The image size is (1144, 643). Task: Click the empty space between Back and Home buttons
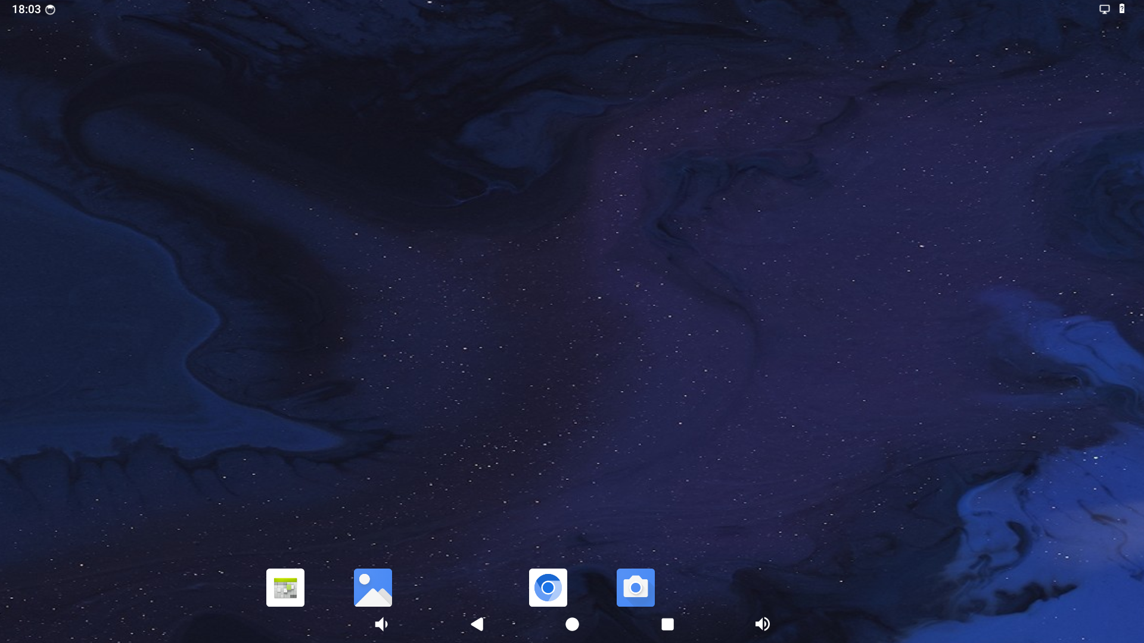click(524, 624)
